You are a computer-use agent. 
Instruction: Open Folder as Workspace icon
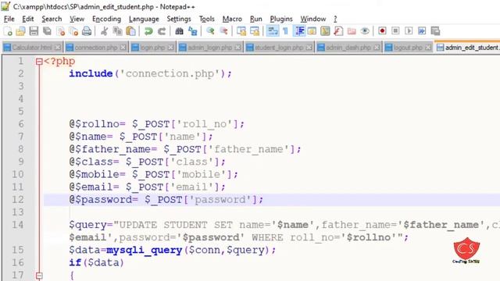(x=352, y=31)
